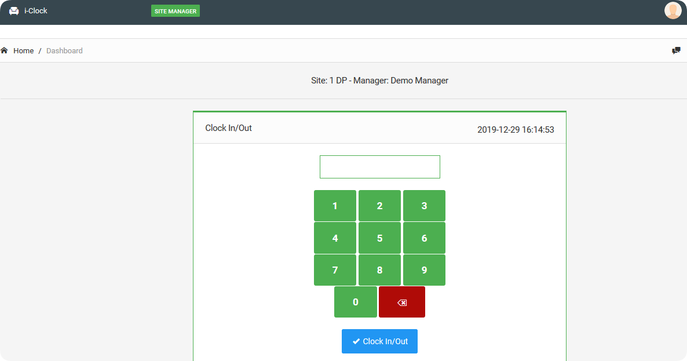This screenshot has width=687, height=361.
Task: Tap number 5 on keypad
Action: tap(379, 238)
